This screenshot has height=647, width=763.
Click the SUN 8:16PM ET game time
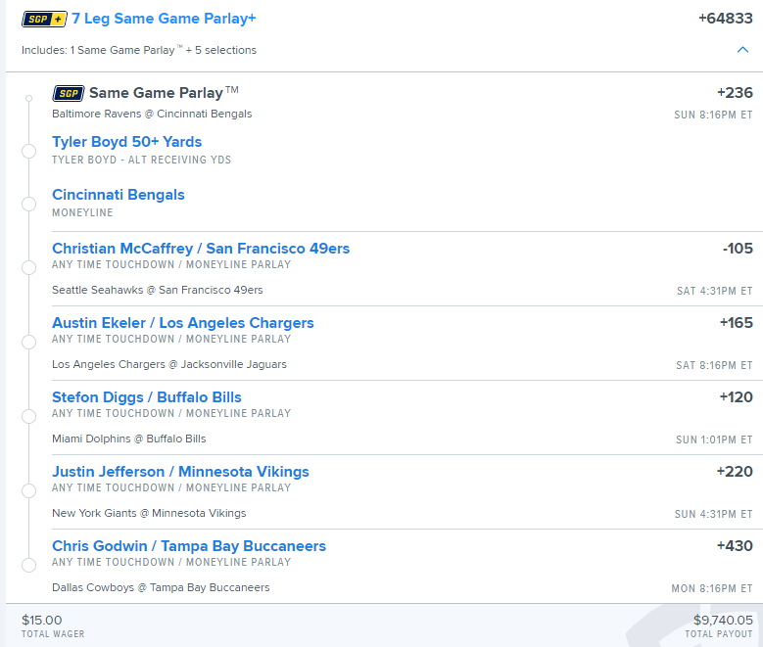(x=713, y=115)
